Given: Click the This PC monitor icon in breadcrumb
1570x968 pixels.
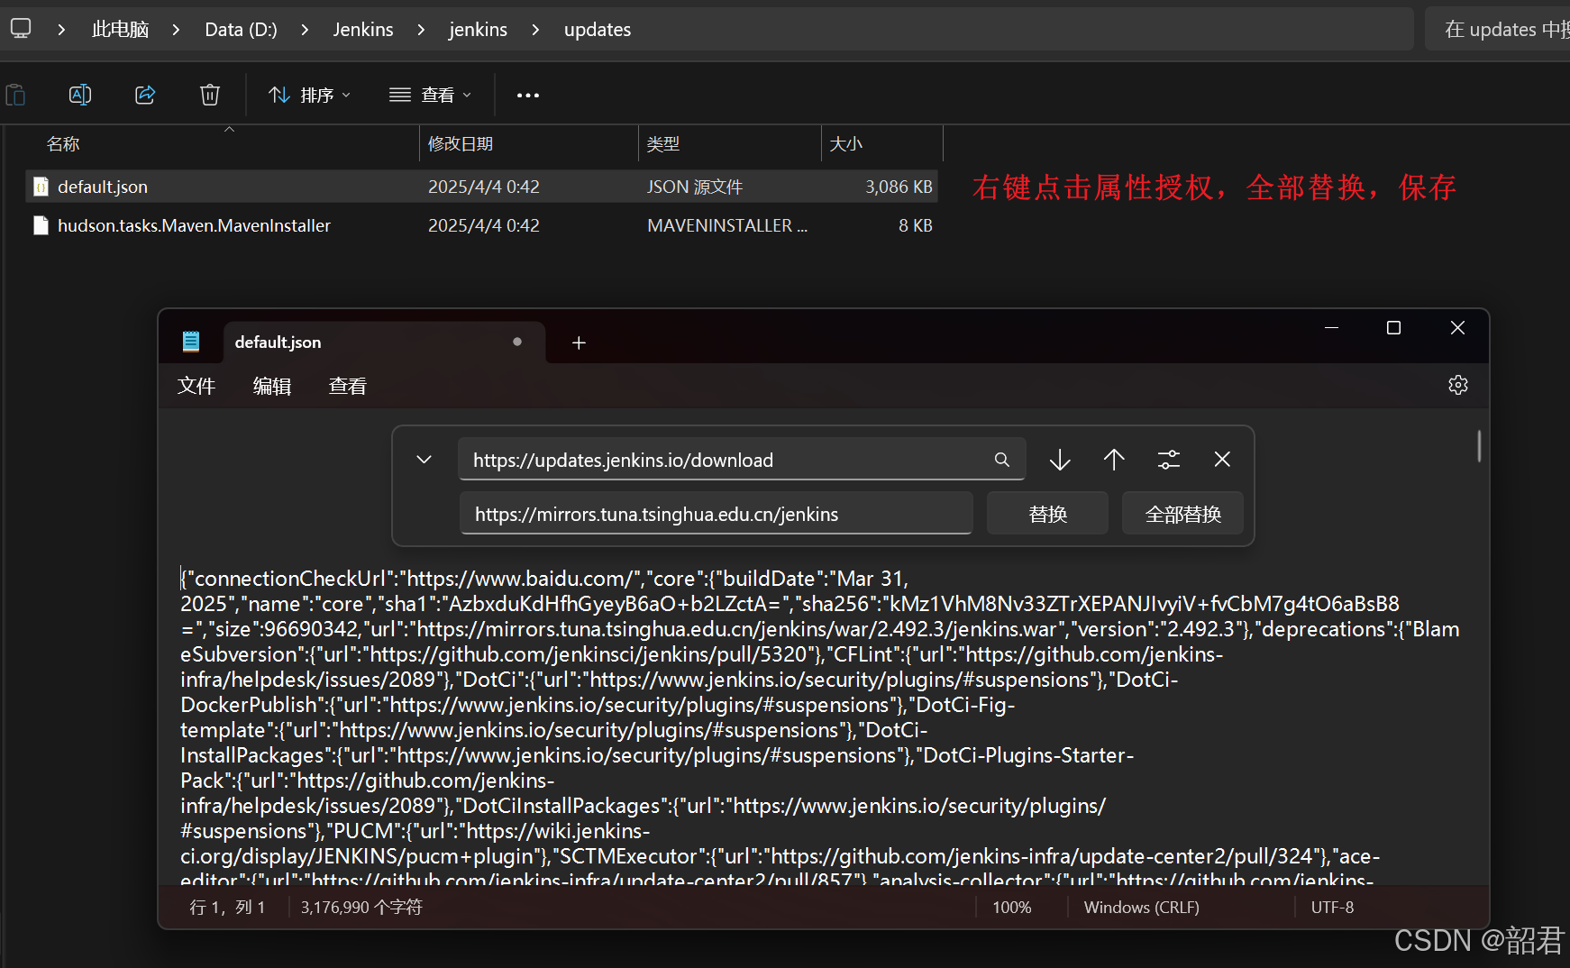Looking at the screenshot, I should click(21, 29).
